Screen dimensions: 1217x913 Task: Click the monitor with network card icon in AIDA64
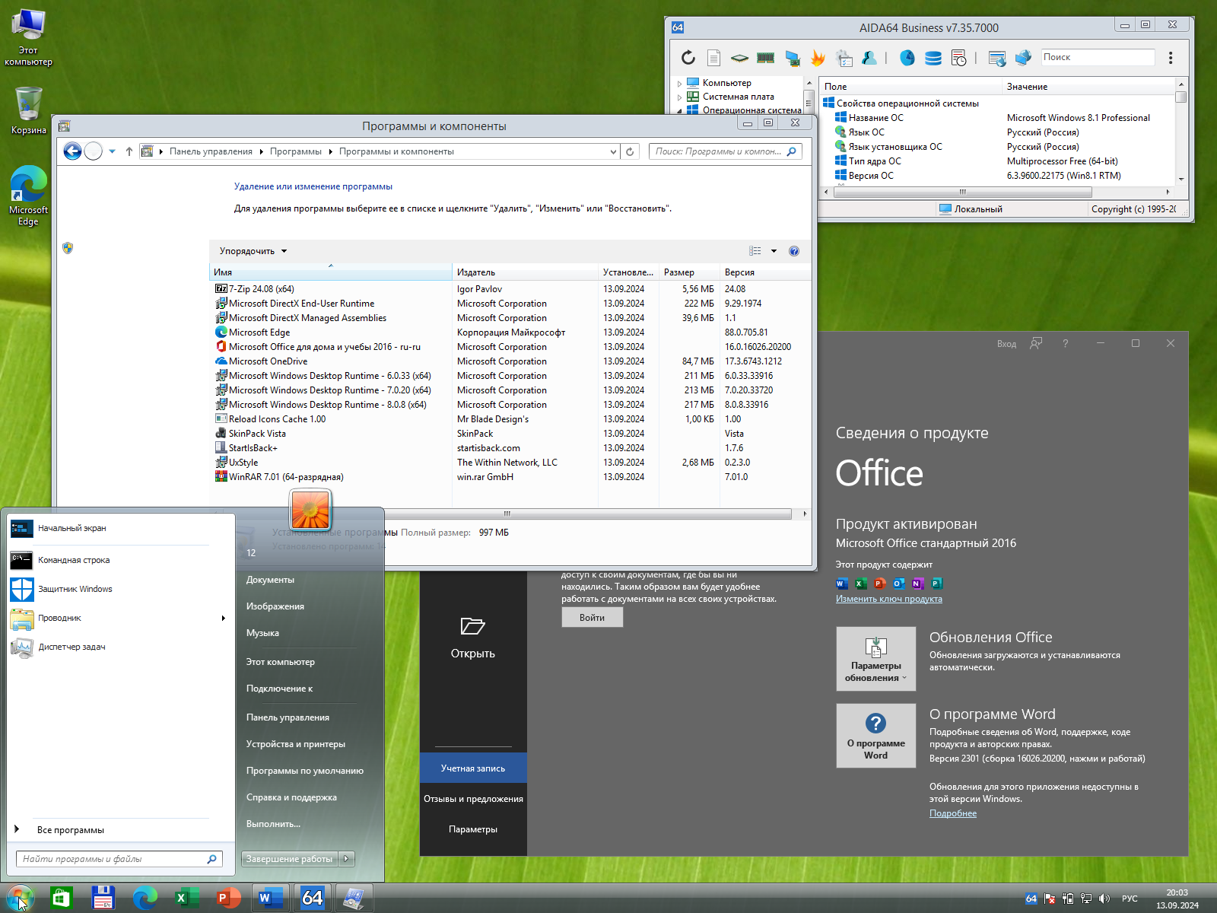pyautogui.click(x=793, y=58)
